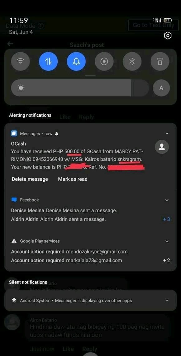Toggle mobile data quick tile
The image size is (181, 356).
(x=48, y=62)
